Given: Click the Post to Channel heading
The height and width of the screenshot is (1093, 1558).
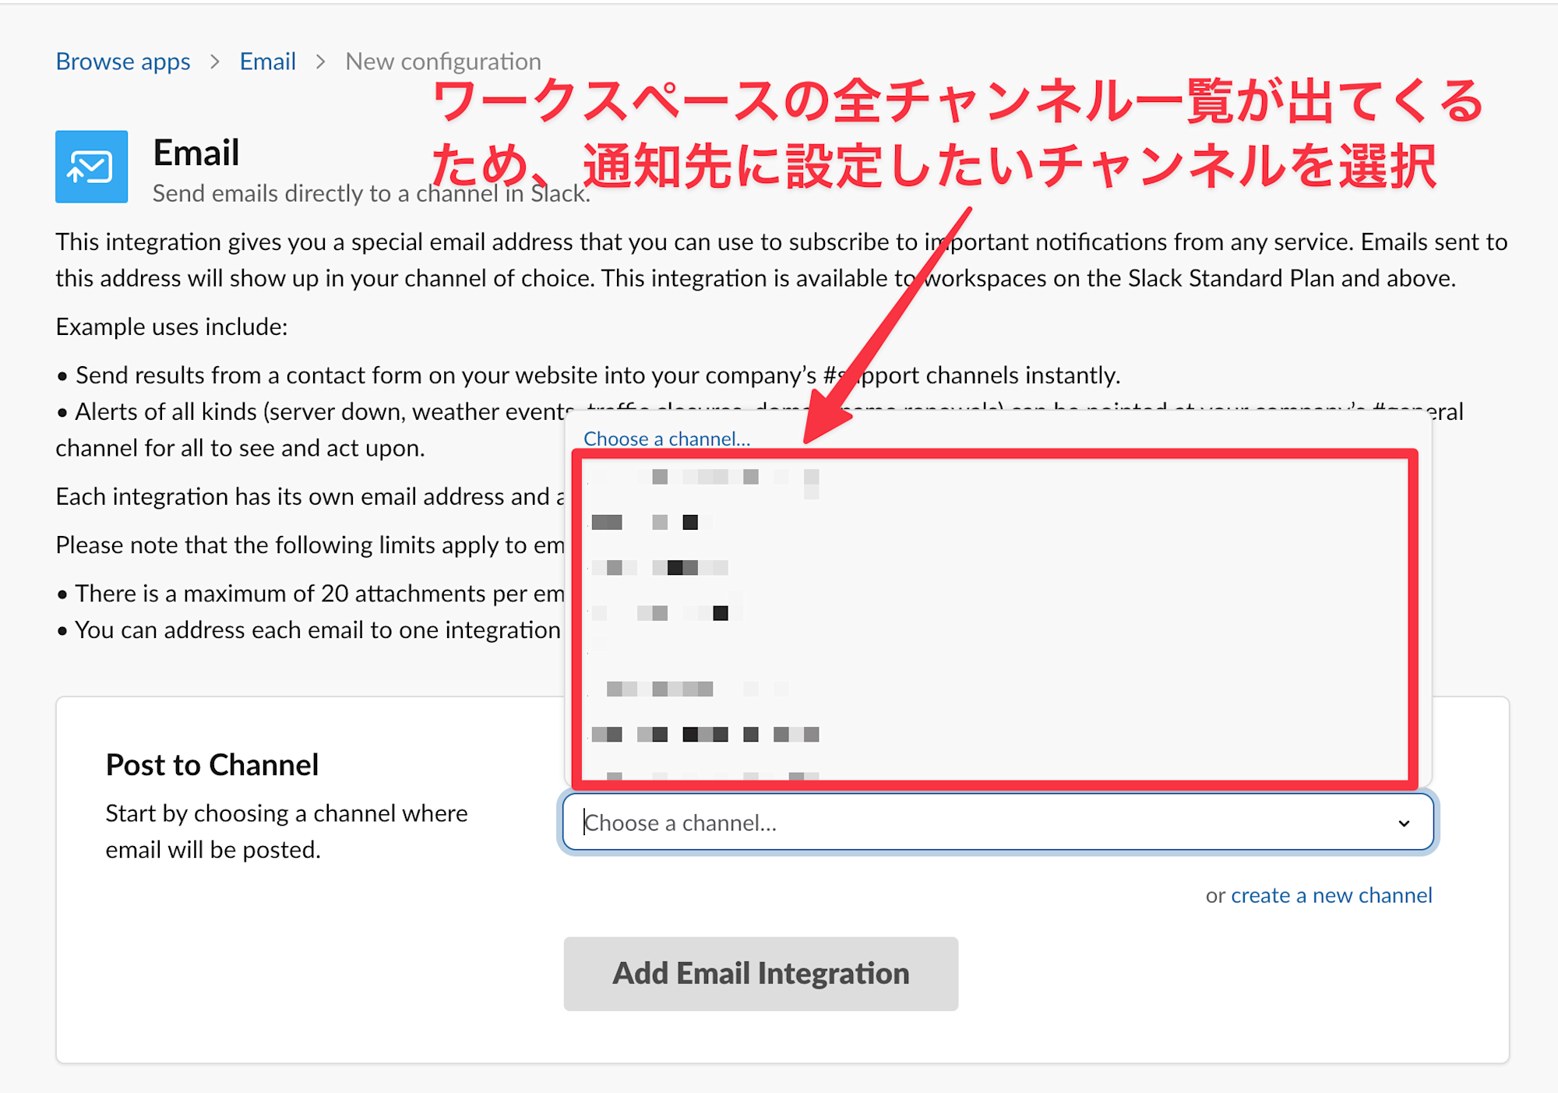Looking at the screenshot, I should click(213, 765).
